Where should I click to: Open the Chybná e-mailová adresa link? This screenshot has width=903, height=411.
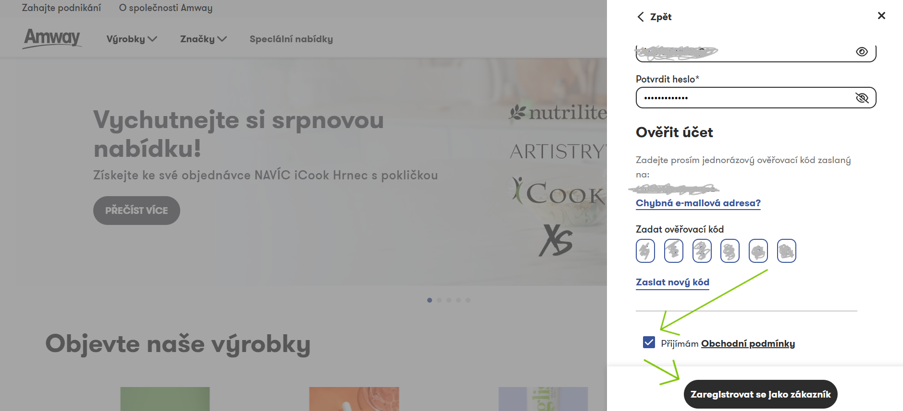[698, 203]
